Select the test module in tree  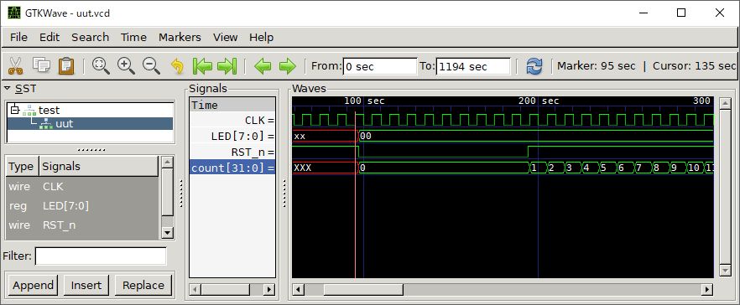pos(49,111)
